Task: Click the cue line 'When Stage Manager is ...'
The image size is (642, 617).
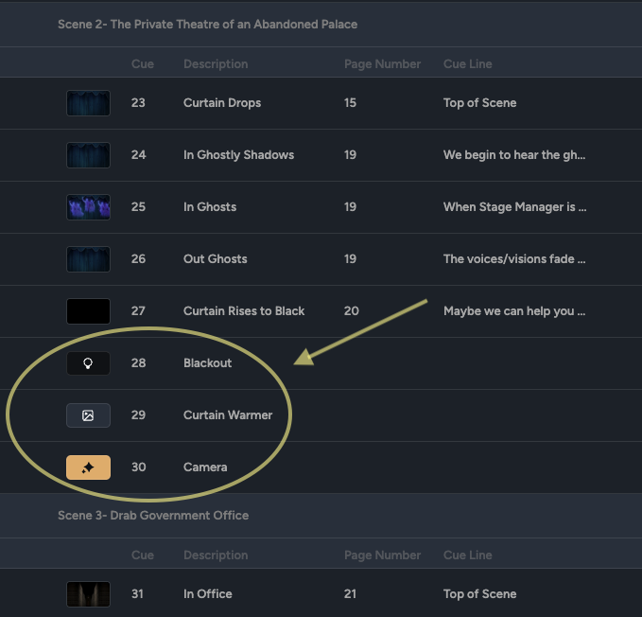Action: (x=514, y=207)
